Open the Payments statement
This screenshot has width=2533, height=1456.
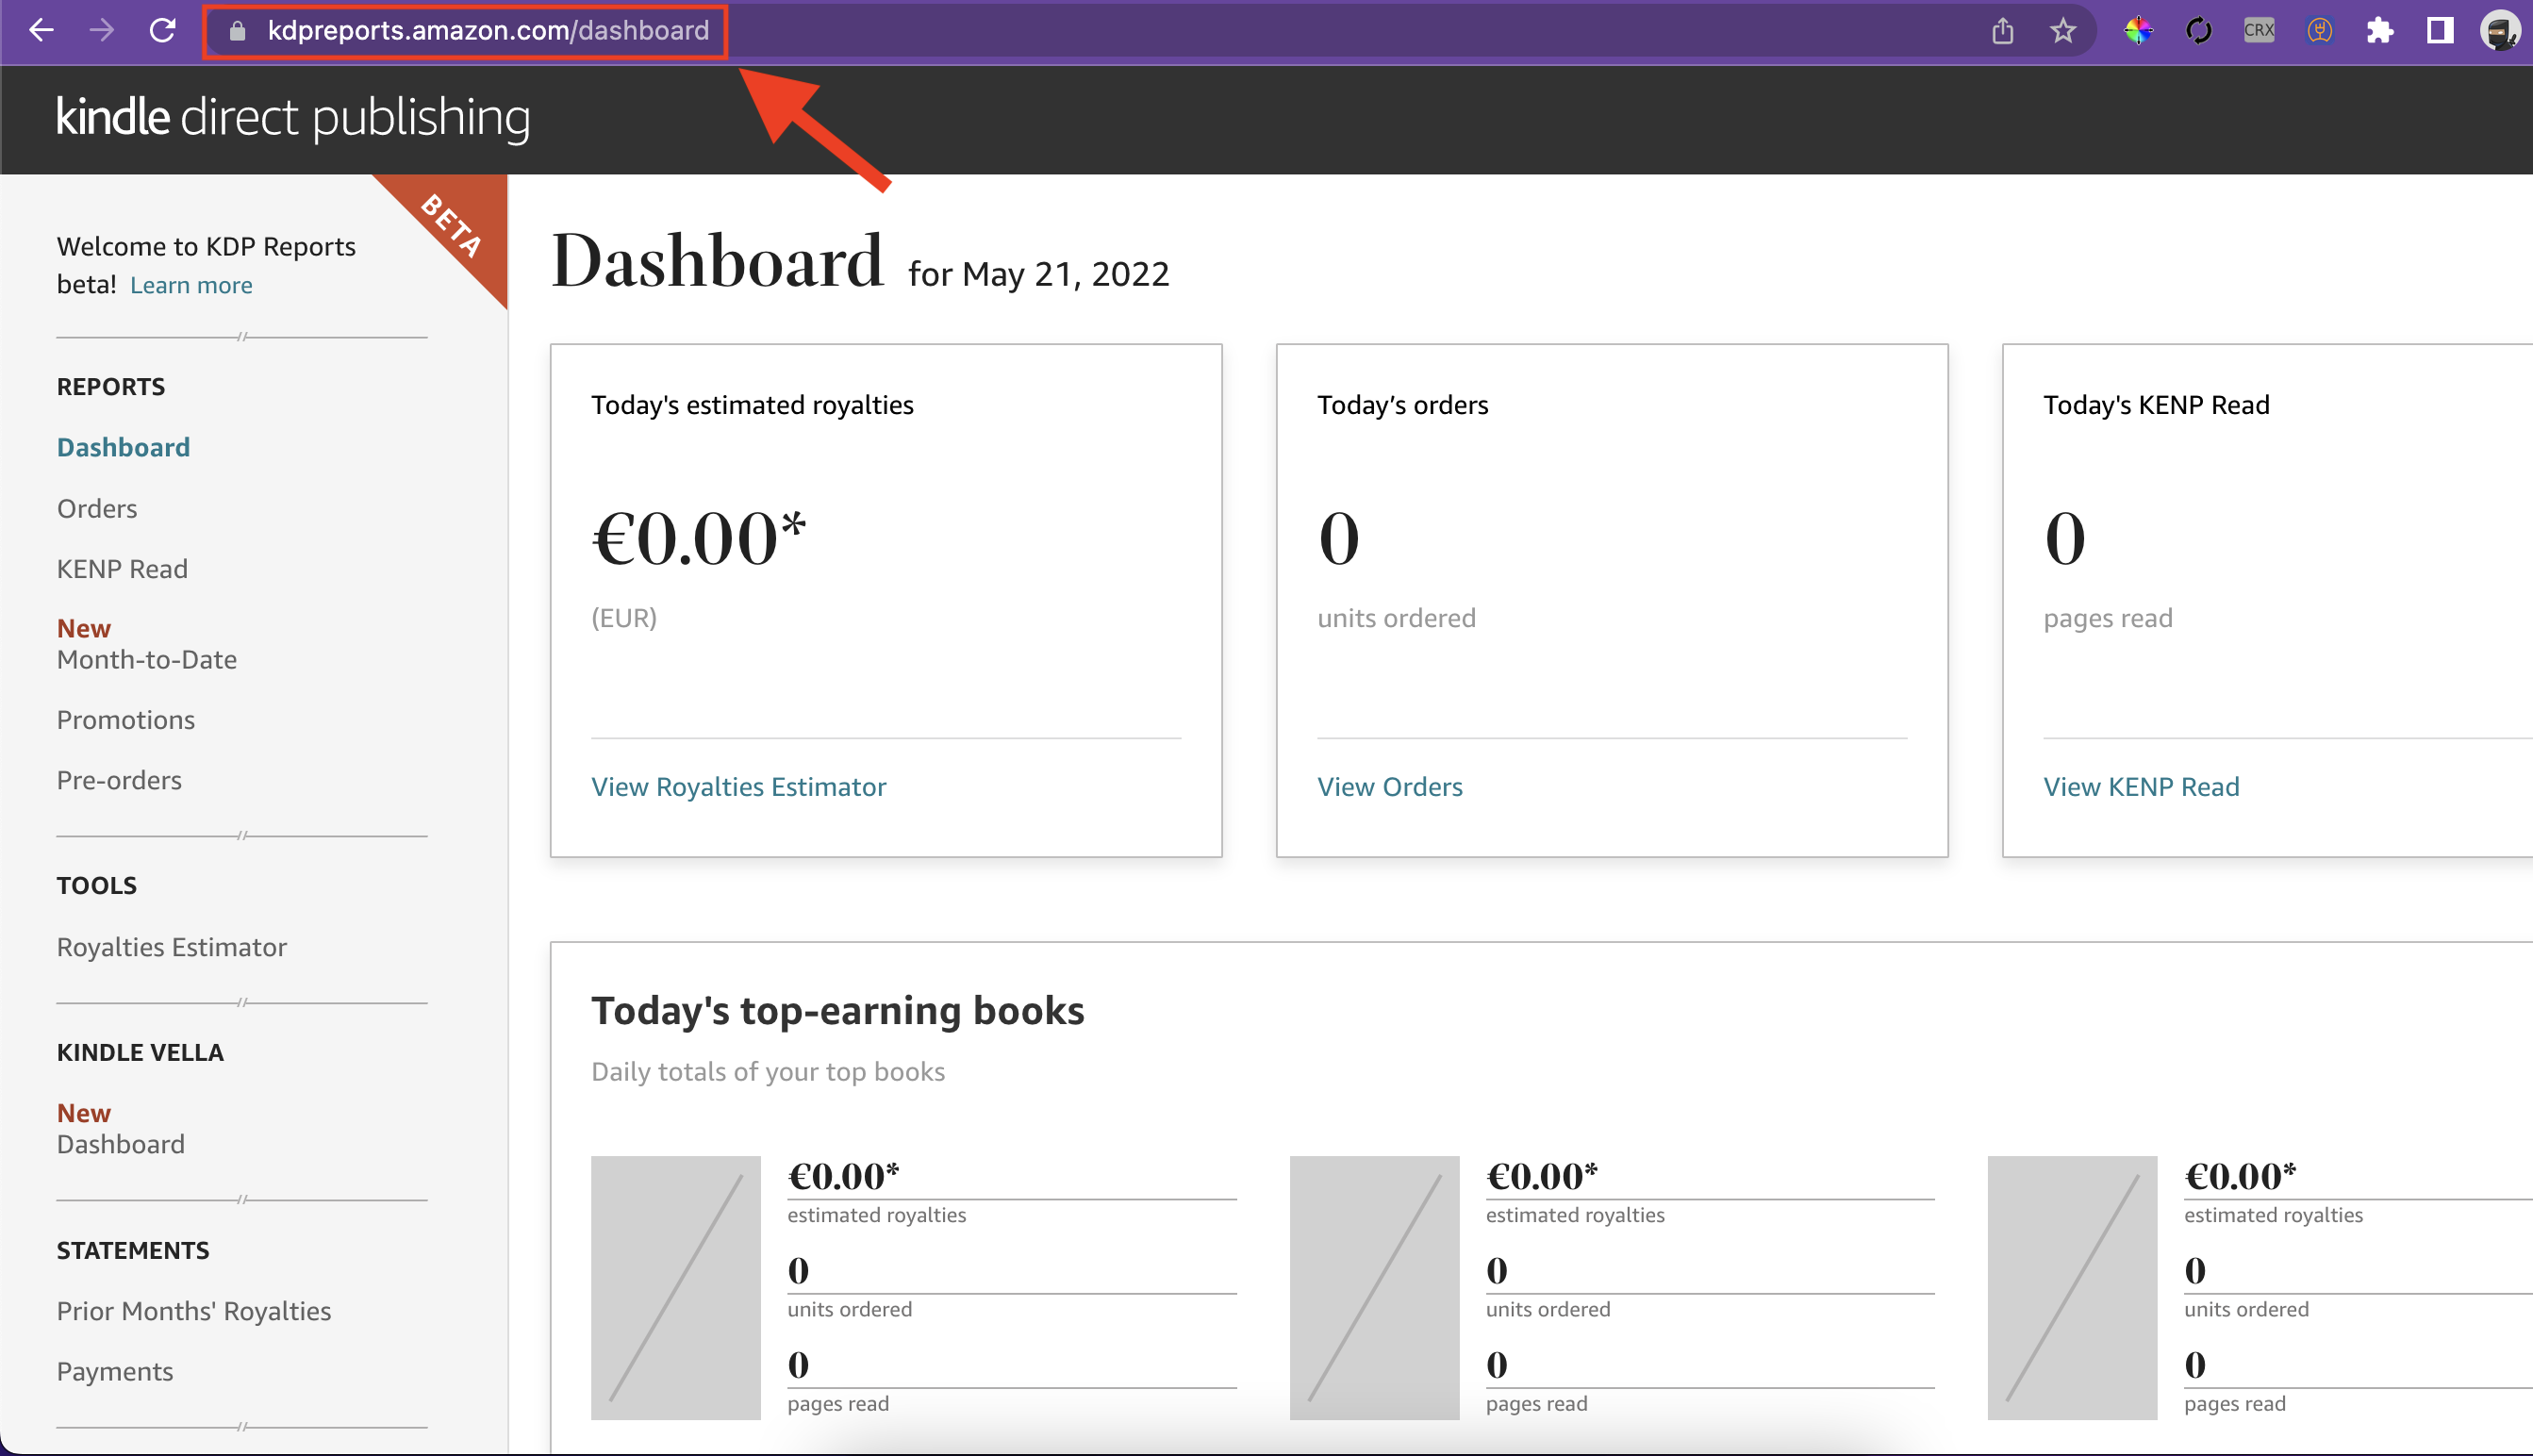coord(115,1371)
